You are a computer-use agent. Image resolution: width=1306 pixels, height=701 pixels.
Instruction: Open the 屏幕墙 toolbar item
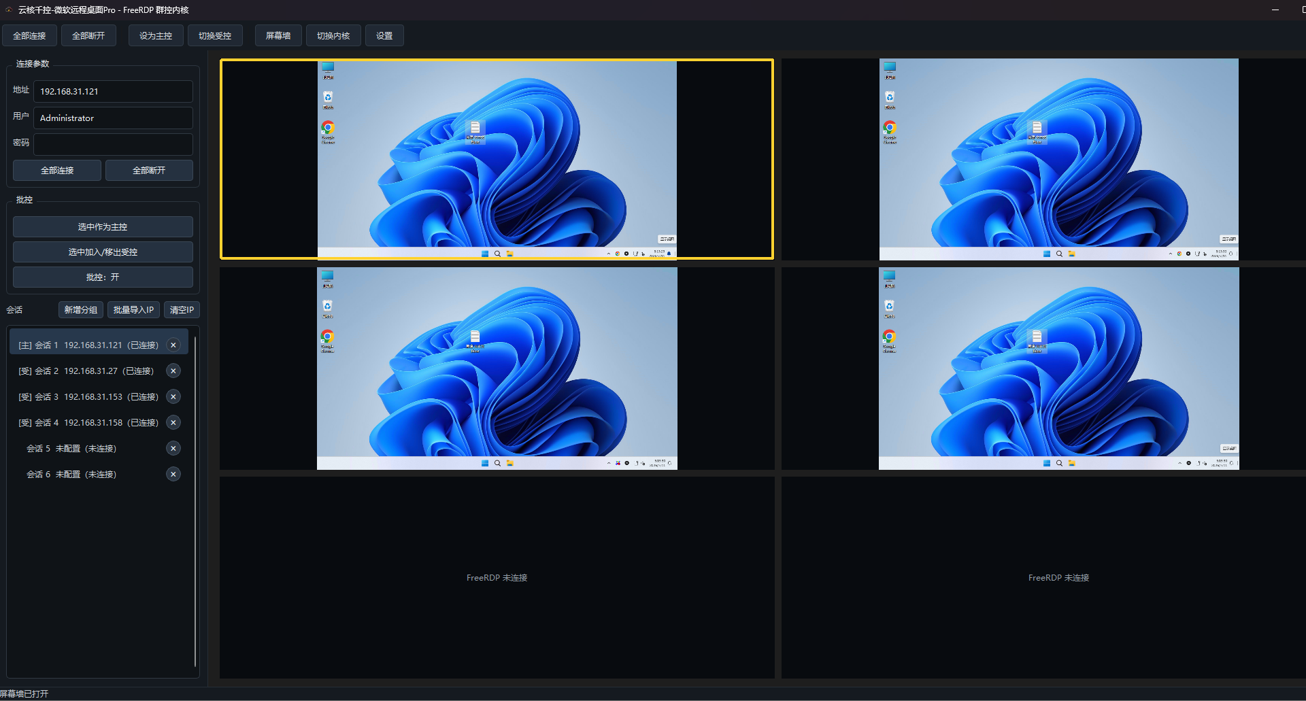click(x=278, y=36)
